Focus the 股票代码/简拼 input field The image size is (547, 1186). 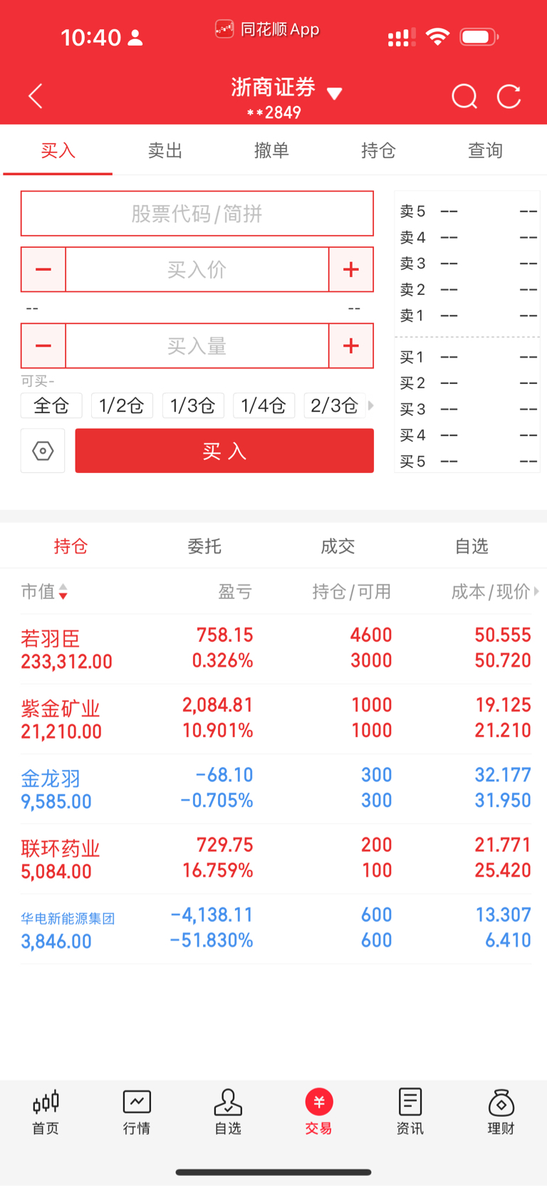[x=197, y=214]
